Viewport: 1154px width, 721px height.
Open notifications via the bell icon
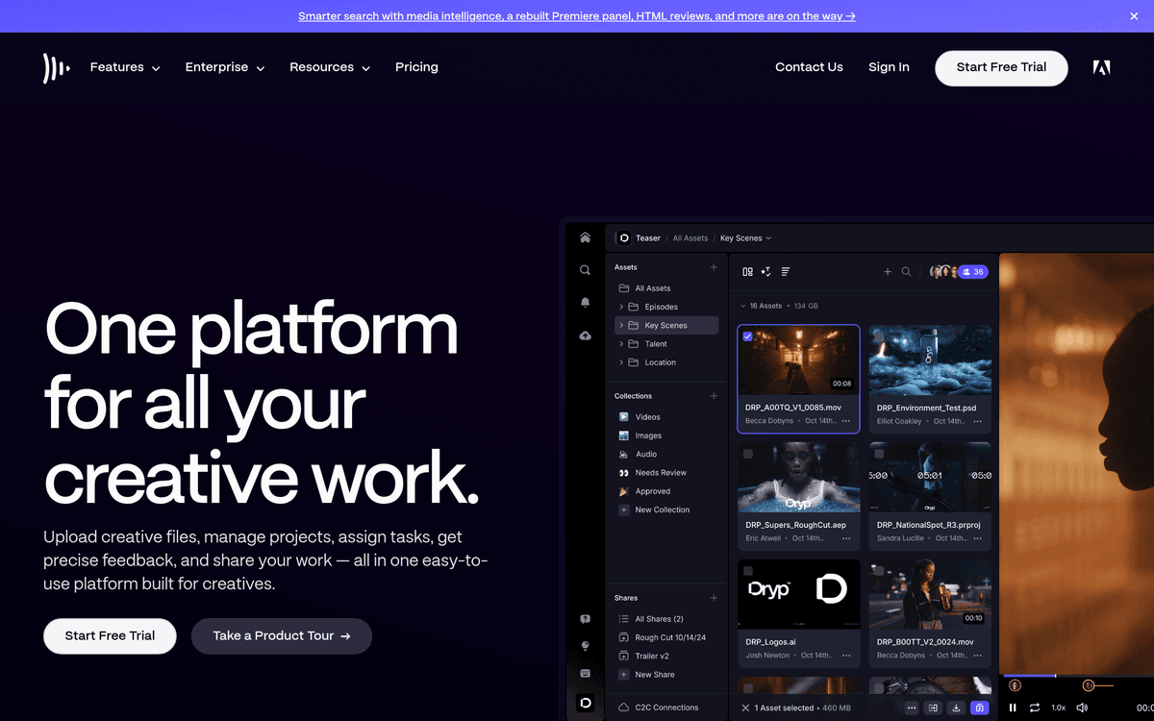pyautogui.click(x=585, y=302)
